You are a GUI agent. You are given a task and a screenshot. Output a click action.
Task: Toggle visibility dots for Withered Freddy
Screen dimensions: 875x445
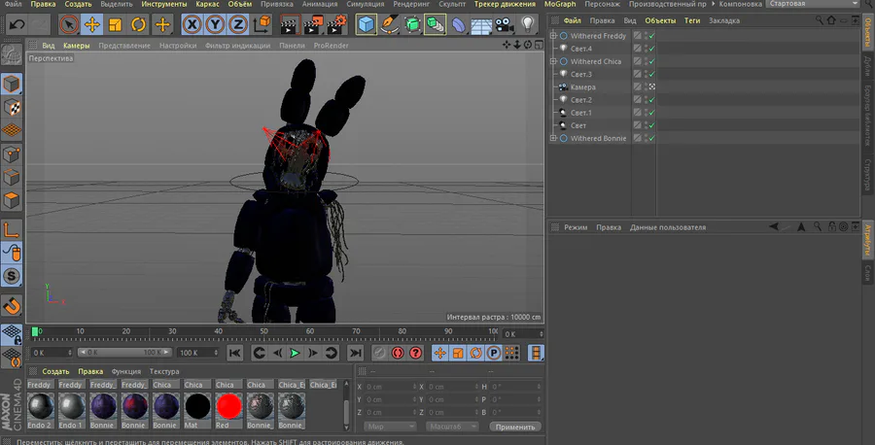pos(646,36)
